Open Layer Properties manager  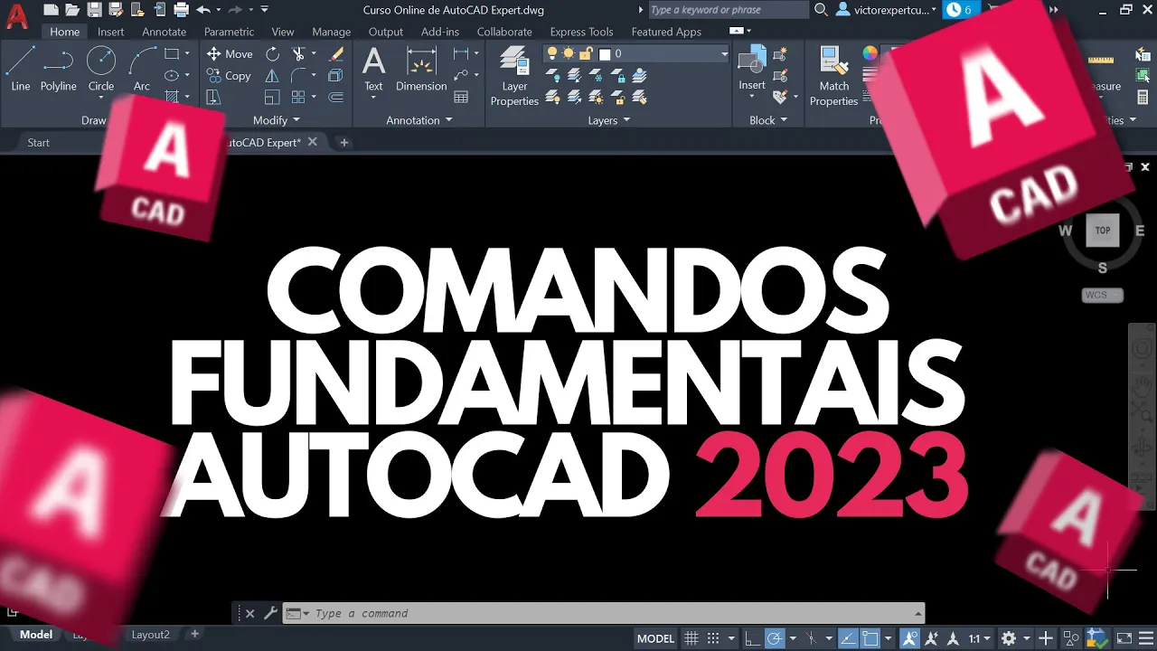click(x=514, y=77)
